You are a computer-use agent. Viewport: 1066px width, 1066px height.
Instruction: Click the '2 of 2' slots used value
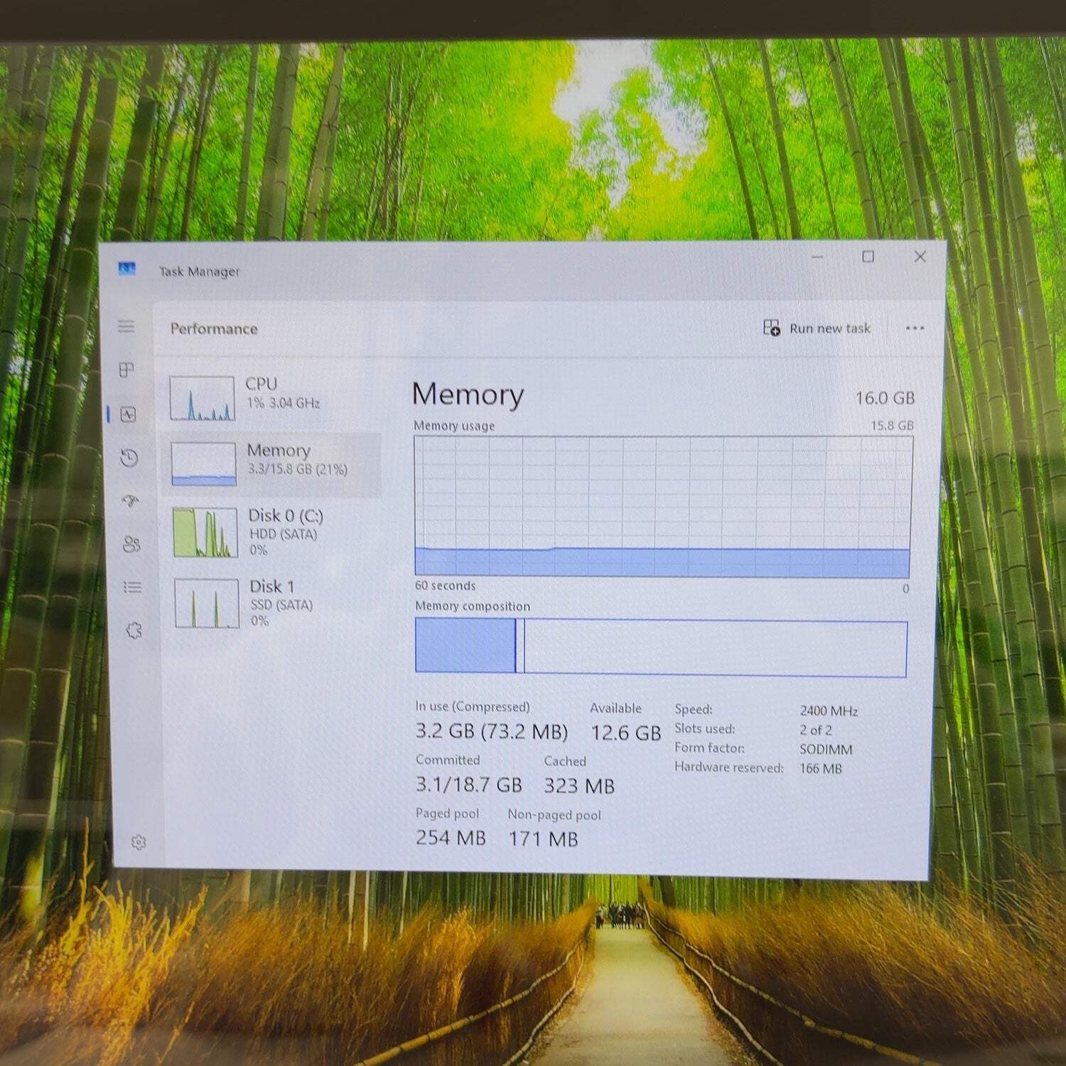(x=816, y=731)
